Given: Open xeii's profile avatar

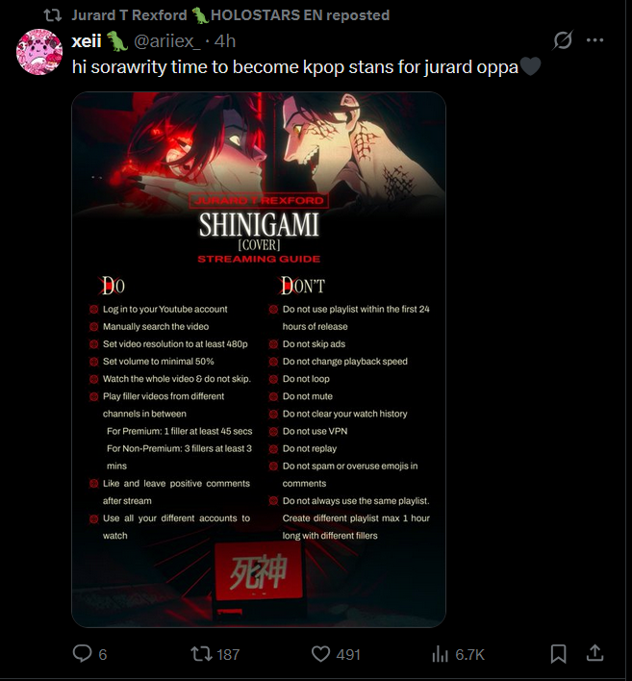Looking at the screenshot, I should [x=39, y=52].
